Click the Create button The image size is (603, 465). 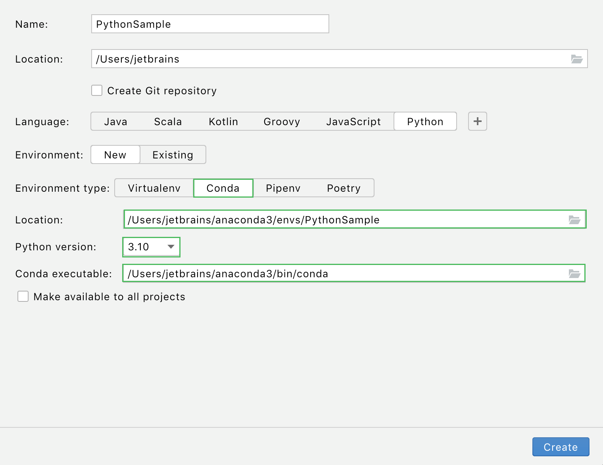point(561,447)
